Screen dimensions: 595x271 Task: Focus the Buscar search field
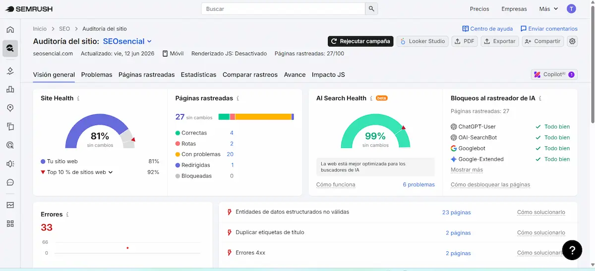pyautogui.click(x=283, y=9)
